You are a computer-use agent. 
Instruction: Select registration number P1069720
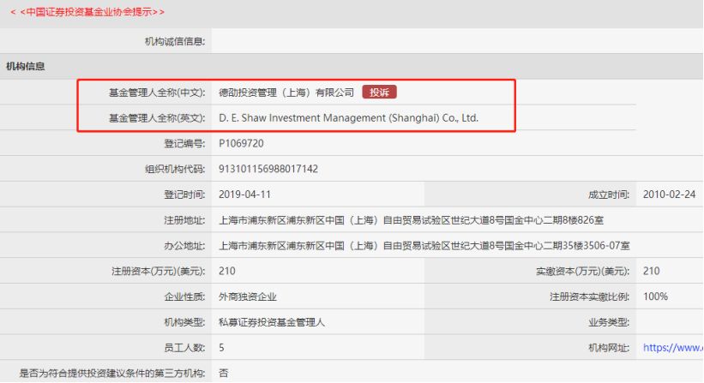coord(241,143)
